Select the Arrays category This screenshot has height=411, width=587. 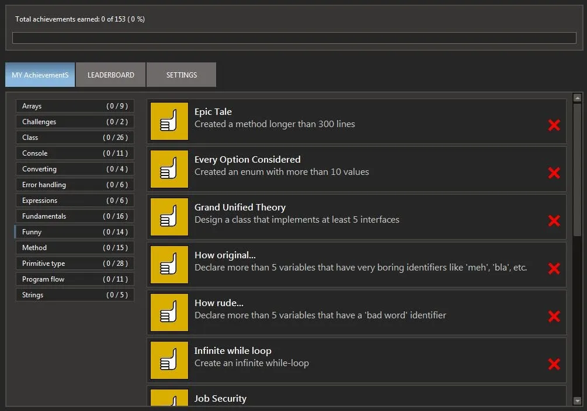75,106
